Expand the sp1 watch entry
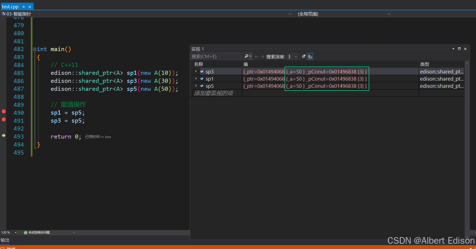The width and height of the screenshot is (476, 249). [x=196, y=79]
